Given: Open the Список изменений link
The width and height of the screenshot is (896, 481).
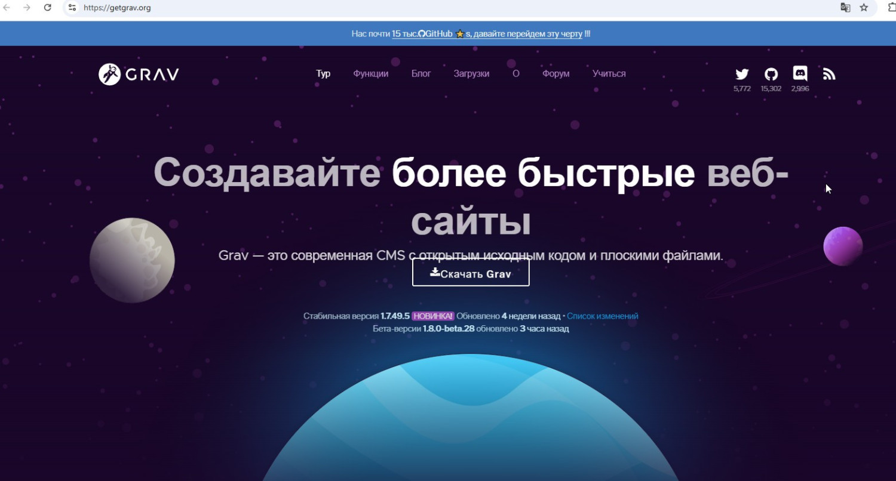Looking at the screenshot, I should (602, 316).
